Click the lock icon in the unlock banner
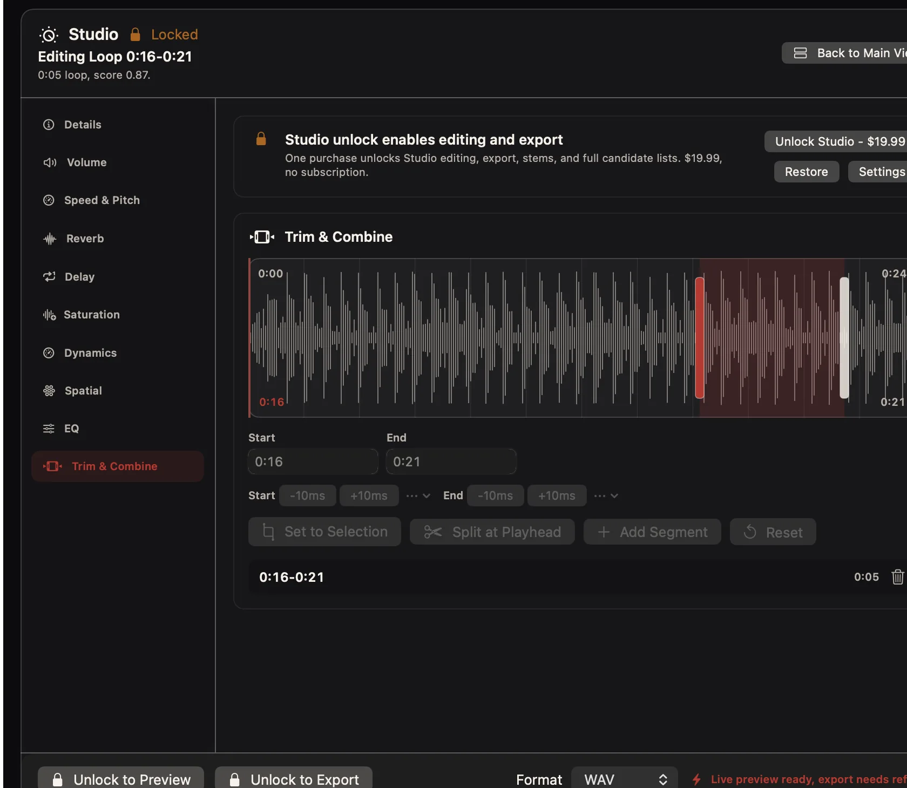The image size is (907, 788). (261, 139)
